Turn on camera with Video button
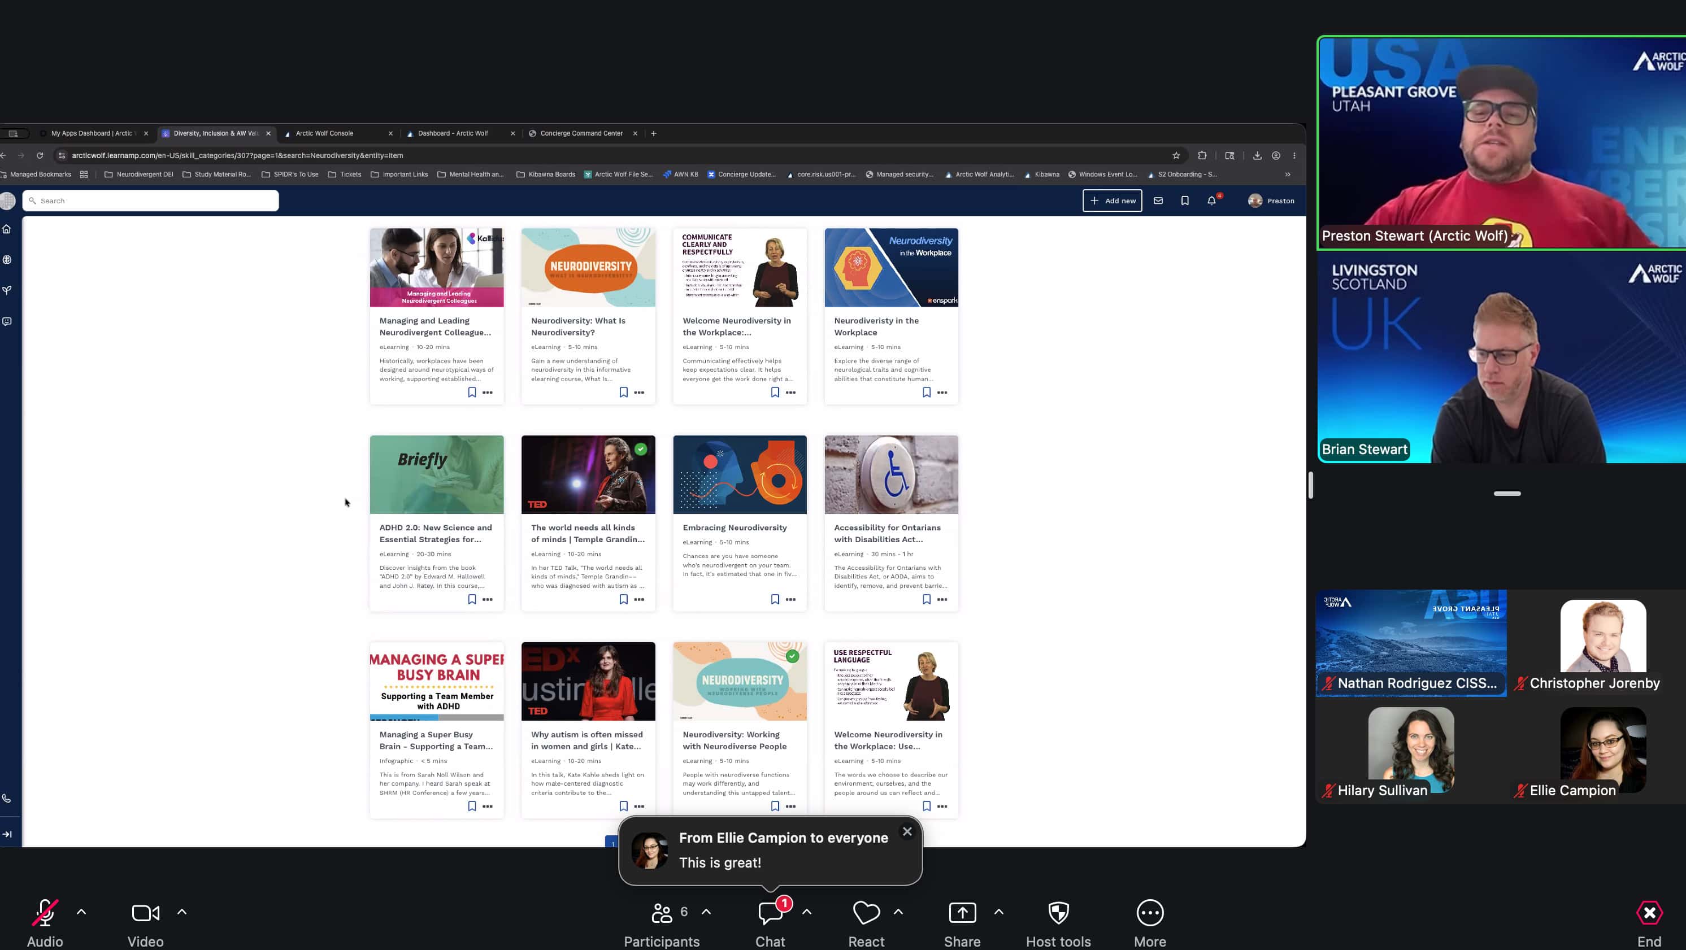Screen dimensions: 1686x950 click(x=145, y=923)
